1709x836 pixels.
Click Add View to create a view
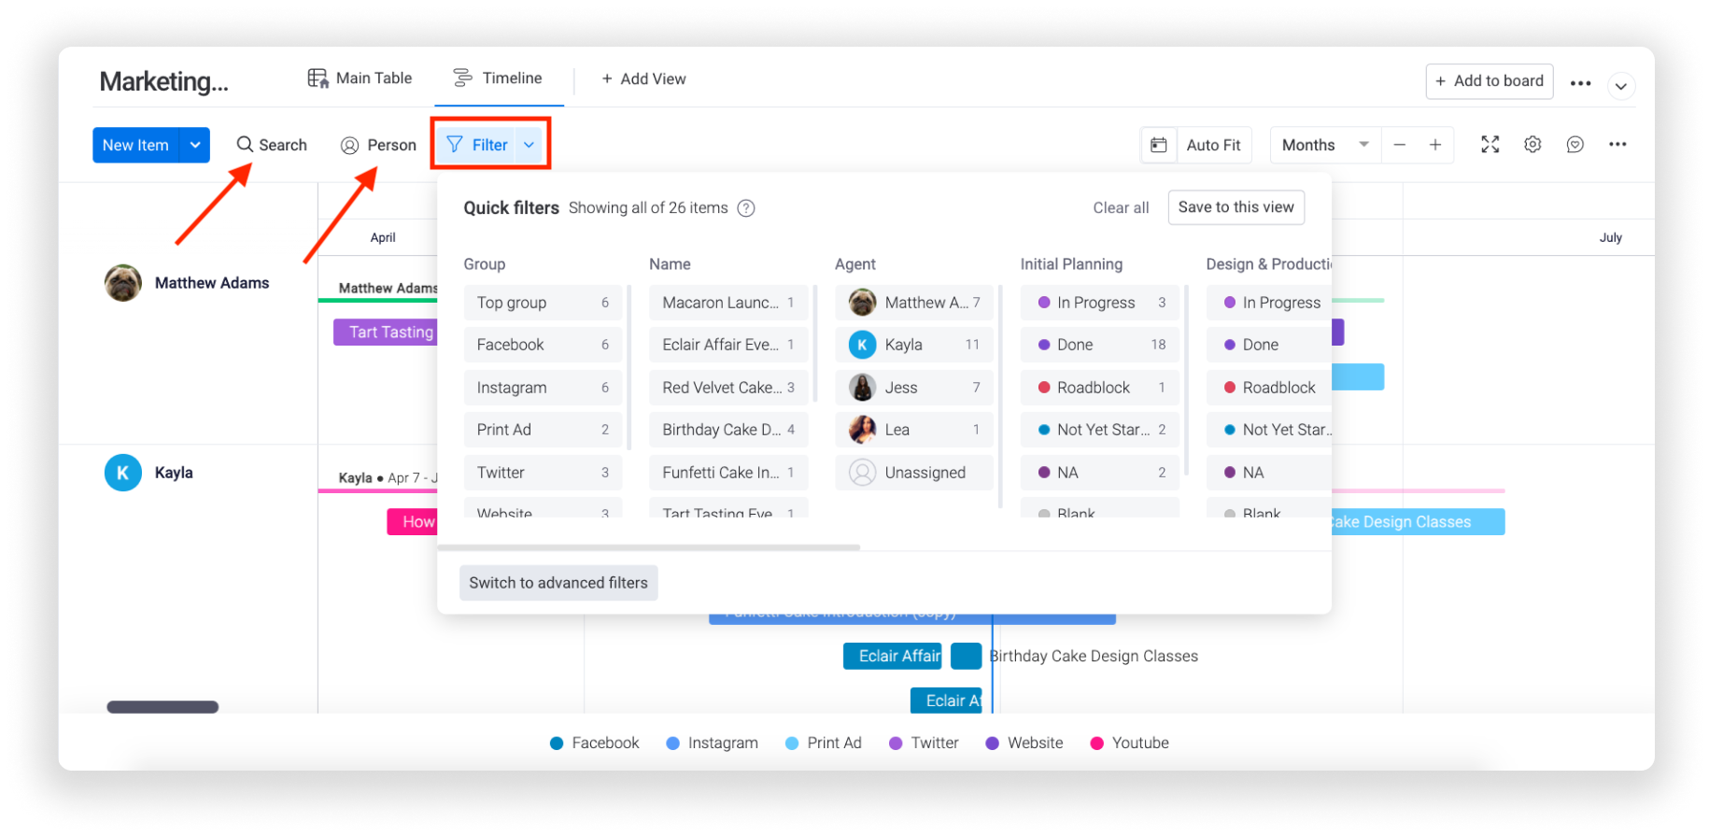tap(643, 79)
